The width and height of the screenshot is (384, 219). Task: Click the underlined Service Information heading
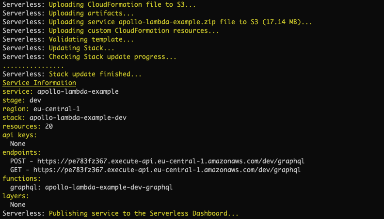click(x=39, y=83)
